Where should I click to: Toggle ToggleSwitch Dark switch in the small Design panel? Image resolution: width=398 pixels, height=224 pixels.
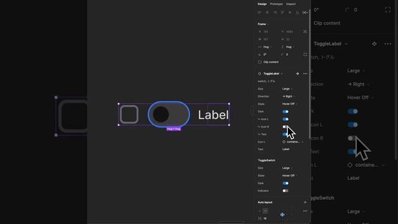(285, 183)
